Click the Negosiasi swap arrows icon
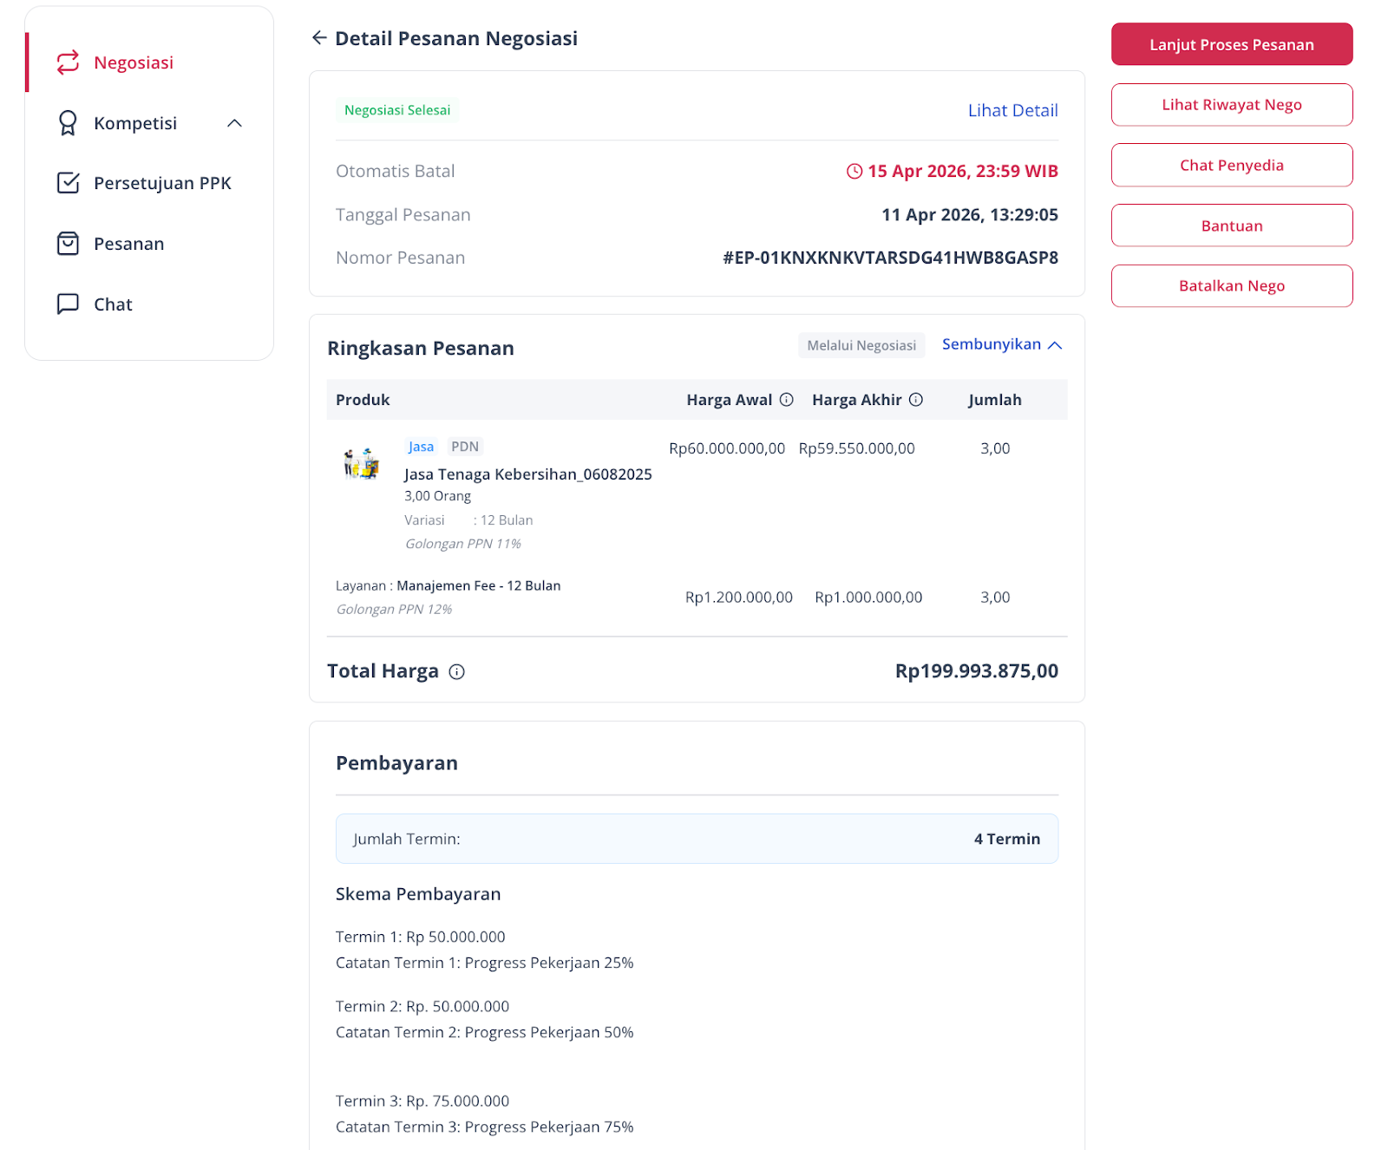 tap(68, 62)
